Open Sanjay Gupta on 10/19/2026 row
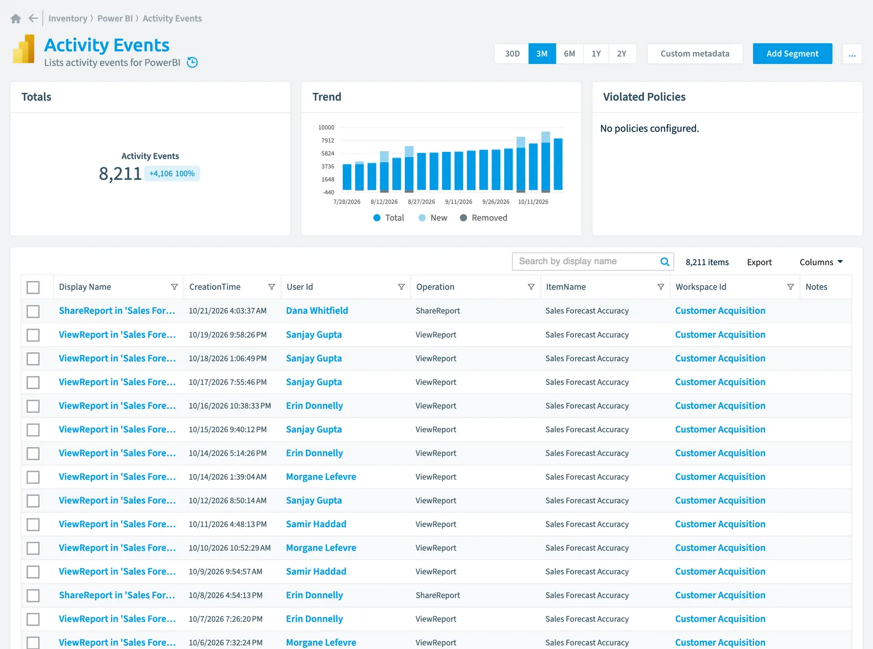The width and height of the screenshot is (873, 649). pyautogui.click(x=314, y=335)
